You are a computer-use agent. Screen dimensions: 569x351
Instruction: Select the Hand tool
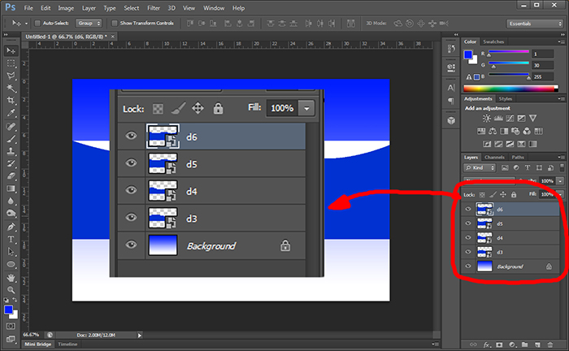(11, 277)
